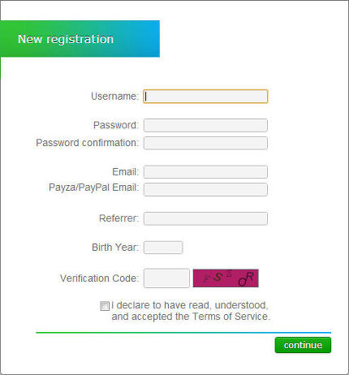The image size is (349, 375).
Task: Select the Birth Year field
Action: pos(163,248)
